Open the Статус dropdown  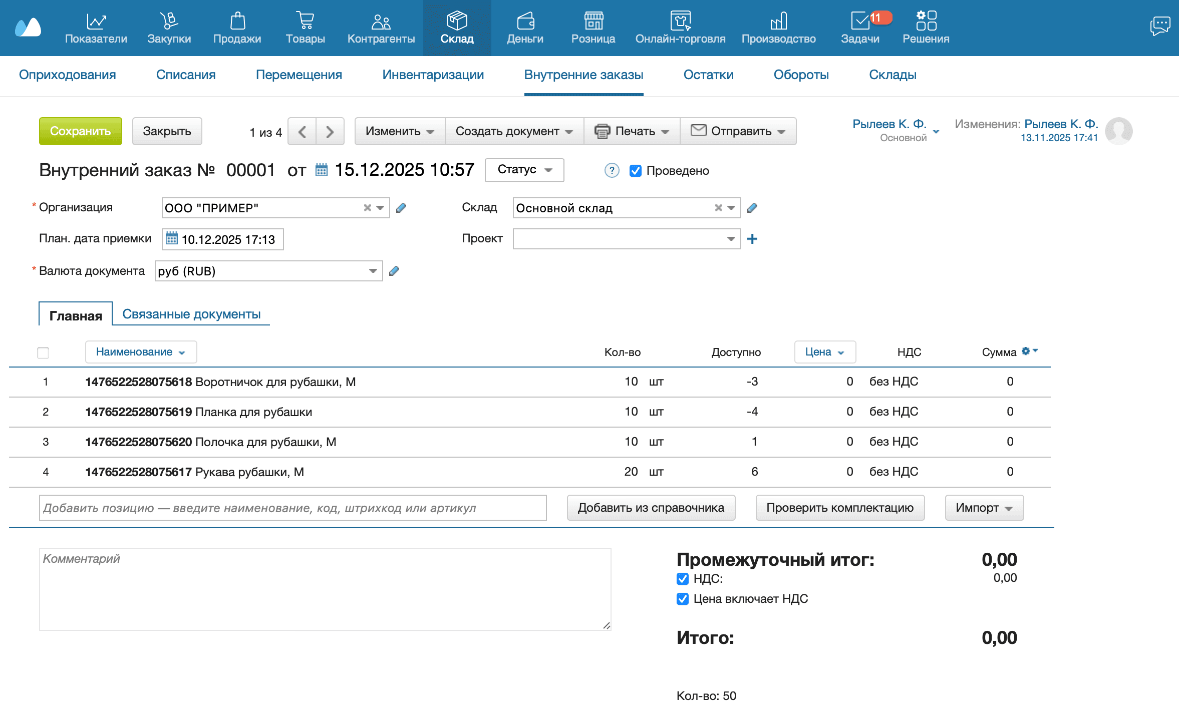tap(524, 170)
